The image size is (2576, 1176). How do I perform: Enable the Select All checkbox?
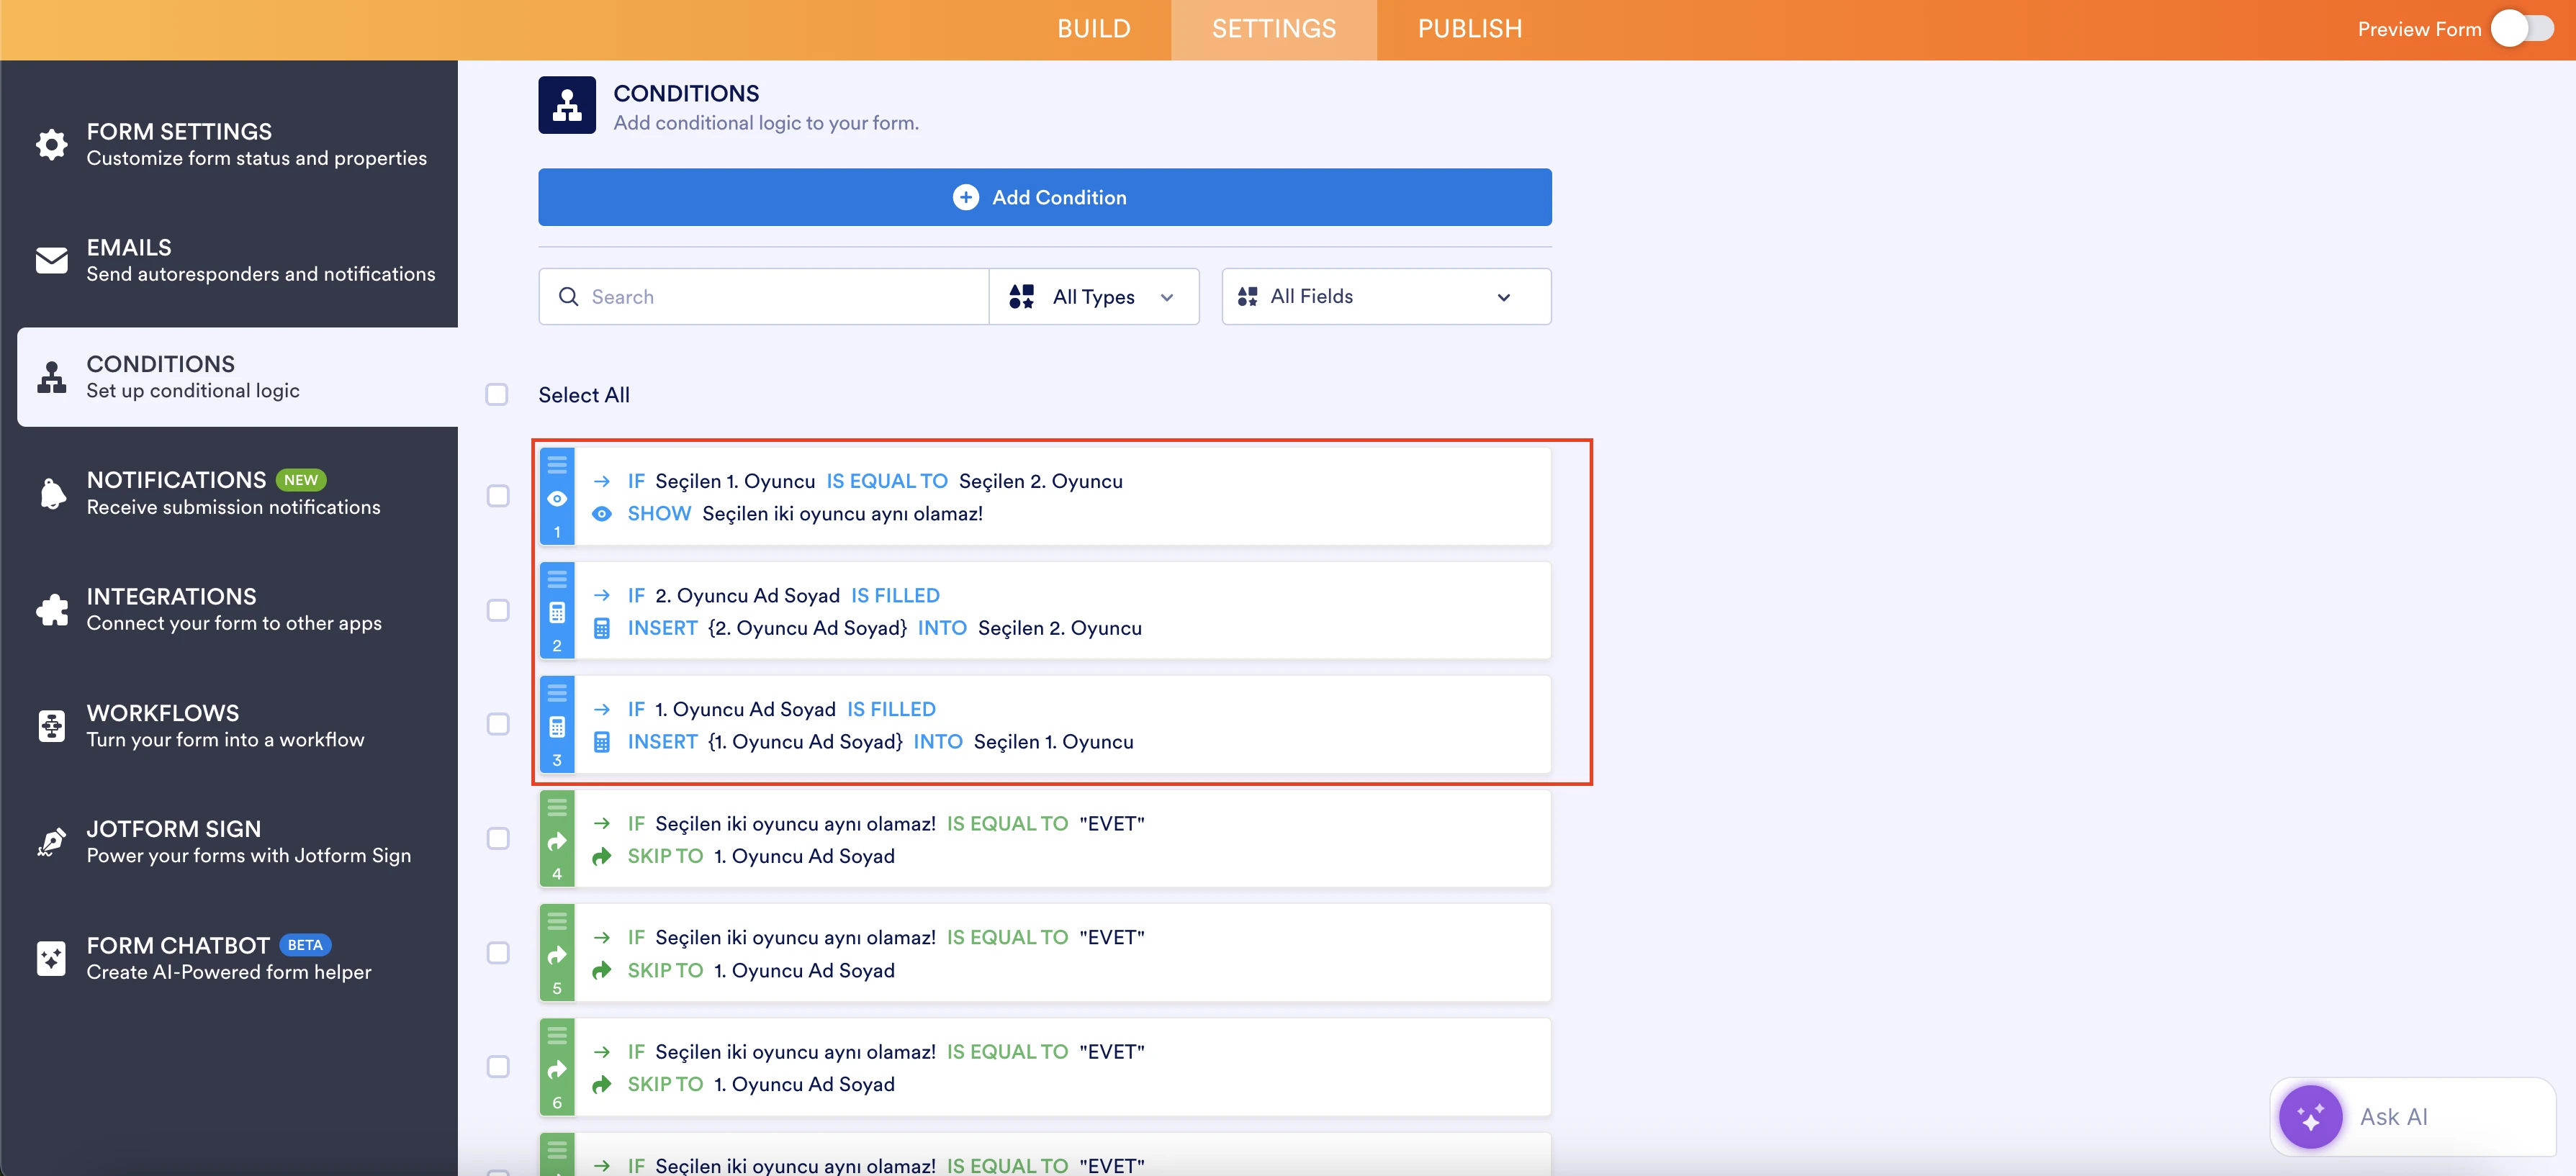tap(498, 394)
